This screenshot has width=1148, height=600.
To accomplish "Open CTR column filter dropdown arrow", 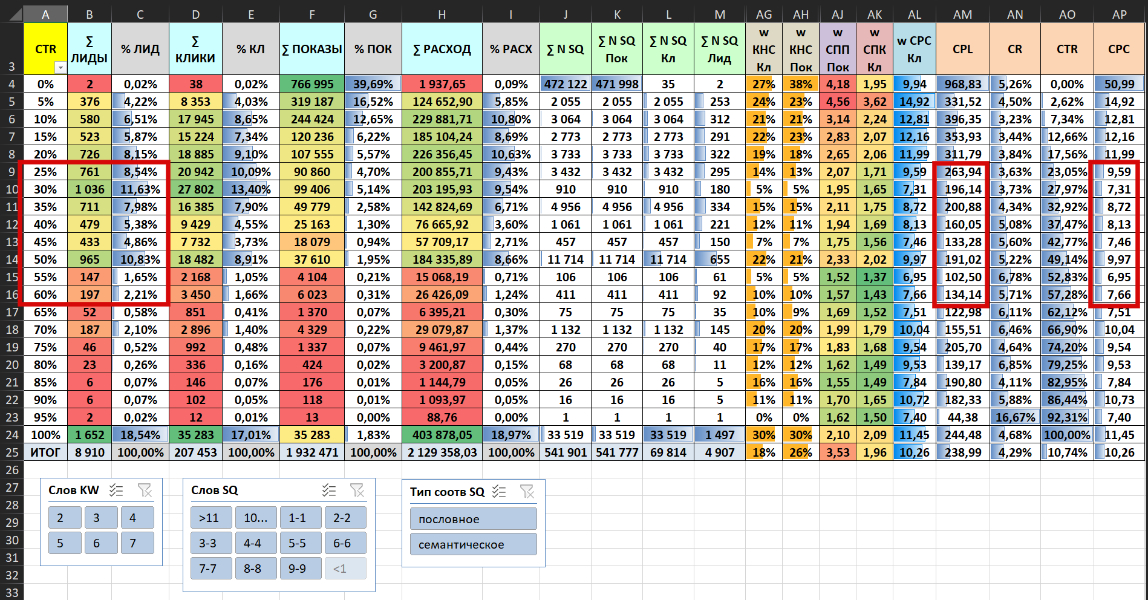I will 60,68.
